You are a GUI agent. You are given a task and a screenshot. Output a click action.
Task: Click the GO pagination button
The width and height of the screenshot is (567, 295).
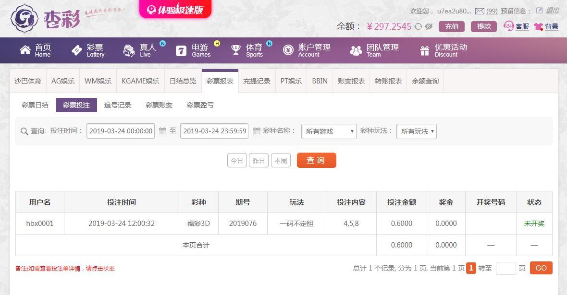tap(541, 268)
